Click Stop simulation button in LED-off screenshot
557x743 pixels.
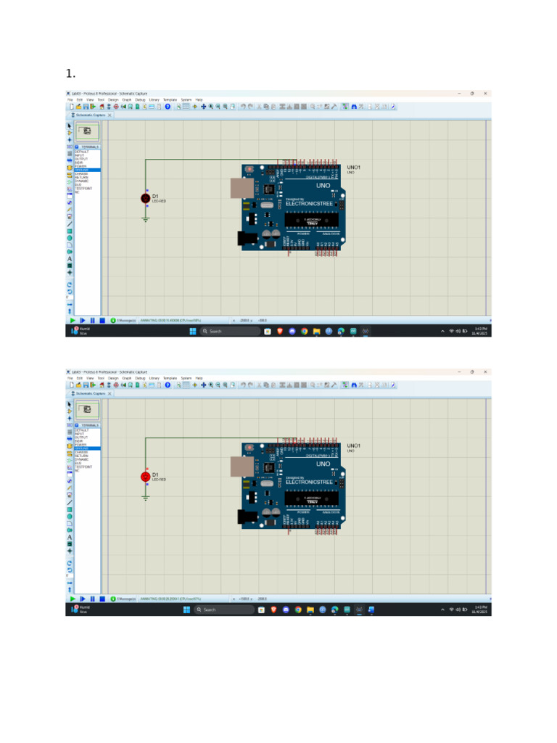(x=102, y=320)
